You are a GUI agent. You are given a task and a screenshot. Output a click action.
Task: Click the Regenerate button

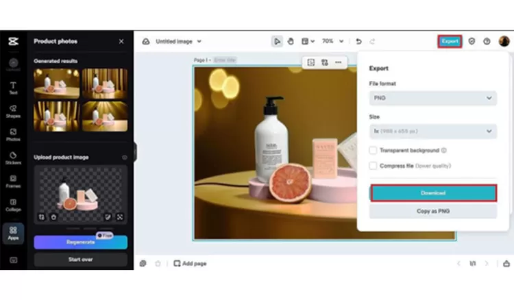(81, 242)
